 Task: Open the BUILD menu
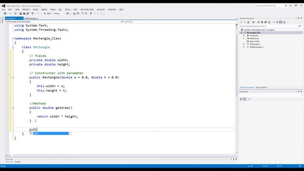point(36,9)
